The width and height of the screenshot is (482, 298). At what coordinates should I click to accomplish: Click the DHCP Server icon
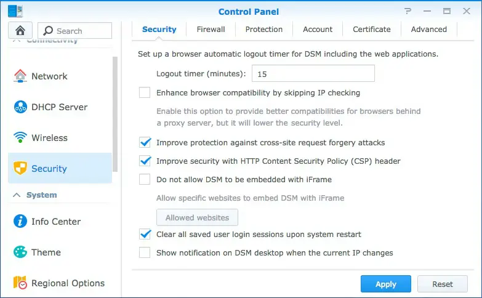pyautogui.click(x=20, y=107)
